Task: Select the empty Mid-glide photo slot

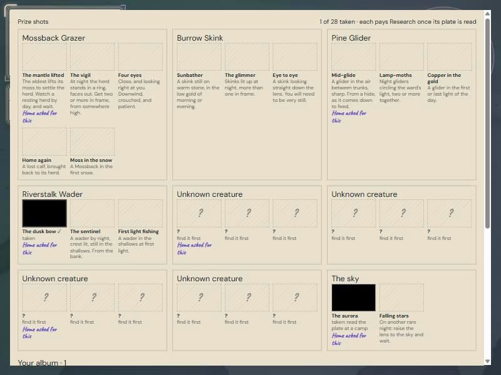Action: [354, 57]
